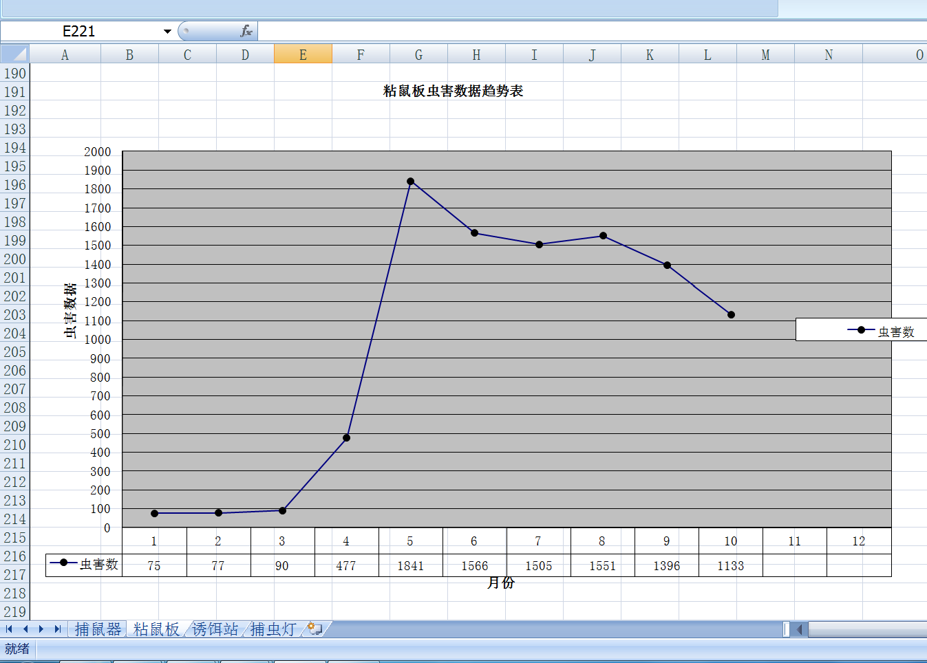Viewport: 927px width, 663px height.
Task: Click the insert new worksheet icon
Action: coord(315,629)
